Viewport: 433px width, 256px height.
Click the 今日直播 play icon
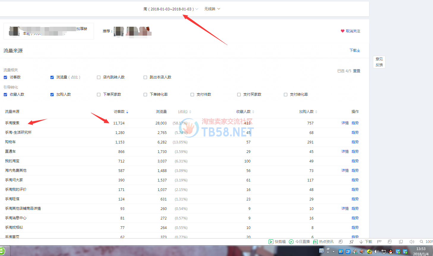tap(291, 242)
